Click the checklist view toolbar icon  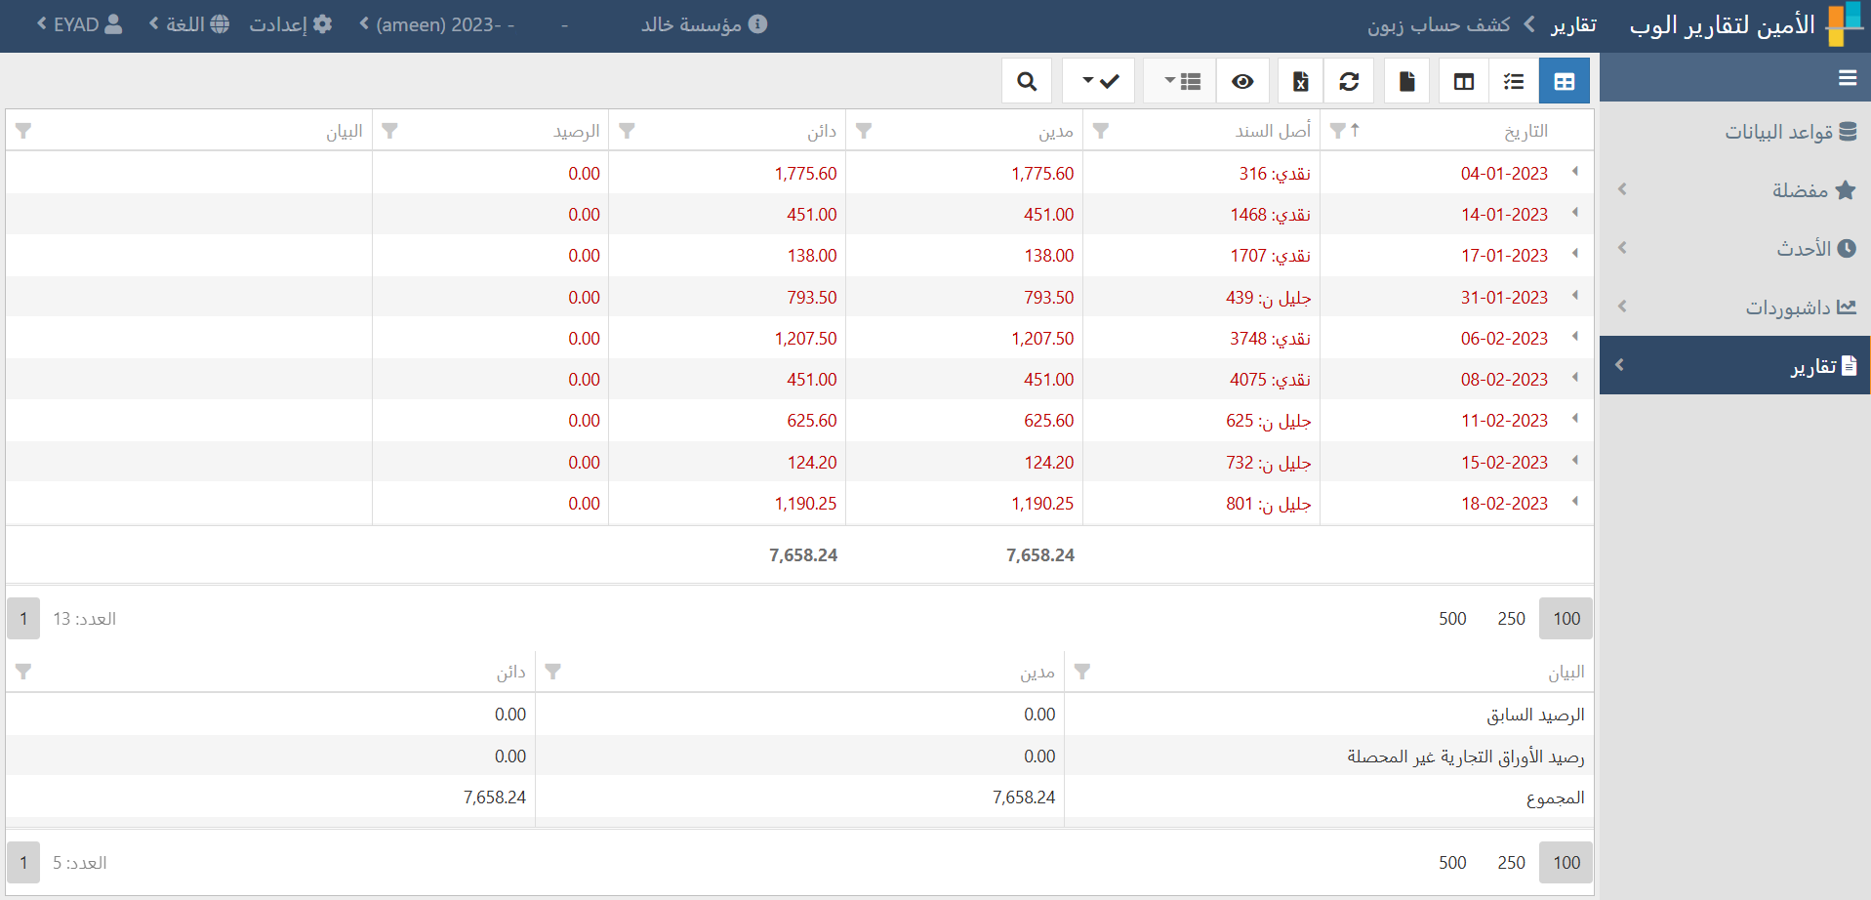(x=1514, y=81)
